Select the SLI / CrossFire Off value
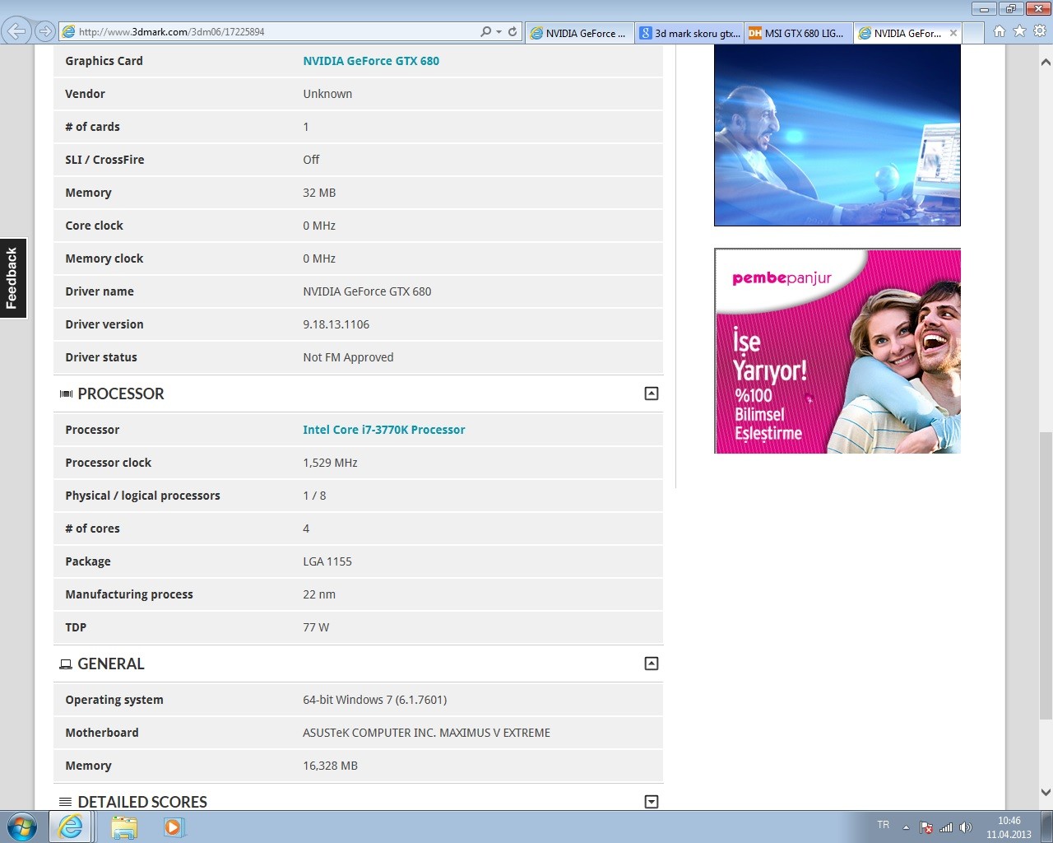This screenshot has width=1053, height=843. click(311, 160)
